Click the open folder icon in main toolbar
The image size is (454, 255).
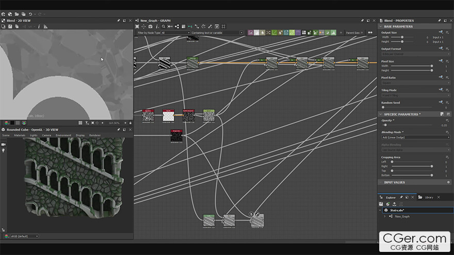tap(17, 14)
